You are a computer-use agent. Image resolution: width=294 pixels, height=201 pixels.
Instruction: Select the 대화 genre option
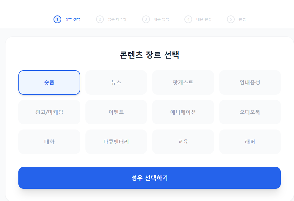click(x=49, y=142)
